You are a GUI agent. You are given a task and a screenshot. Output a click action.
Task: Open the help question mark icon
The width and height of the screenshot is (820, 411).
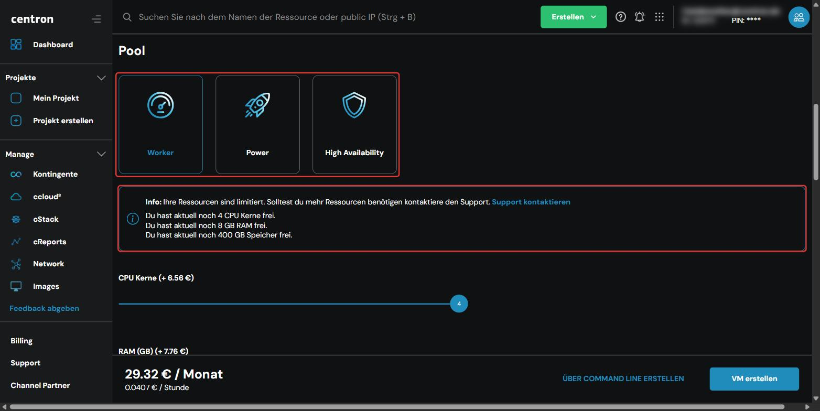pos(621,17)
